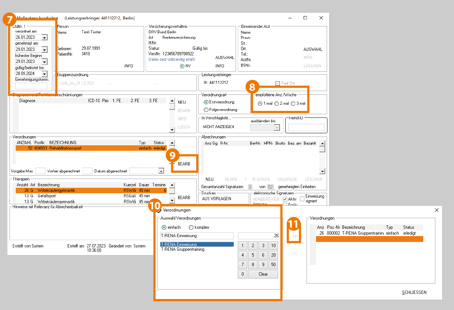Click BEARB next to the Verordnungen list
The image size is (454, 310).
184,164
